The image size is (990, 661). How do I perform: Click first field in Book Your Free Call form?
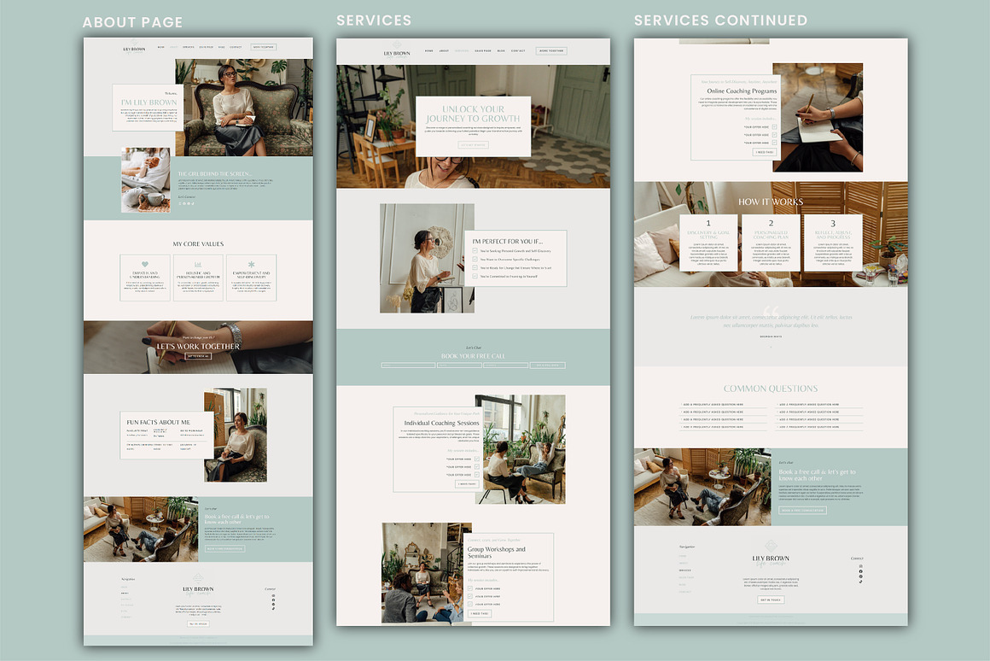(408, 366)
